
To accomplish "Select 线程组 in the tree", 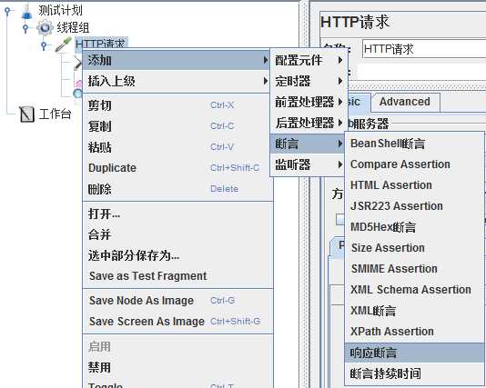I will pyautogui.click(x=73, y=27).
